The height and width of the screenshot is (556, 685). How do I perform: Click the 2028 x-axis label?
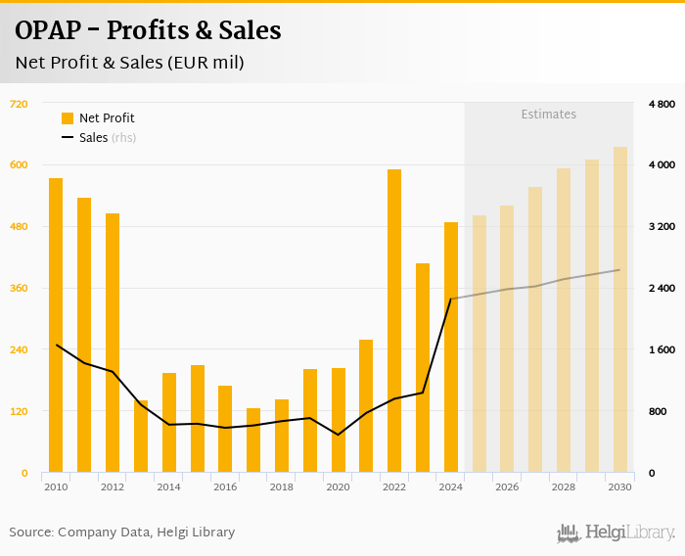tap(563, 486)
